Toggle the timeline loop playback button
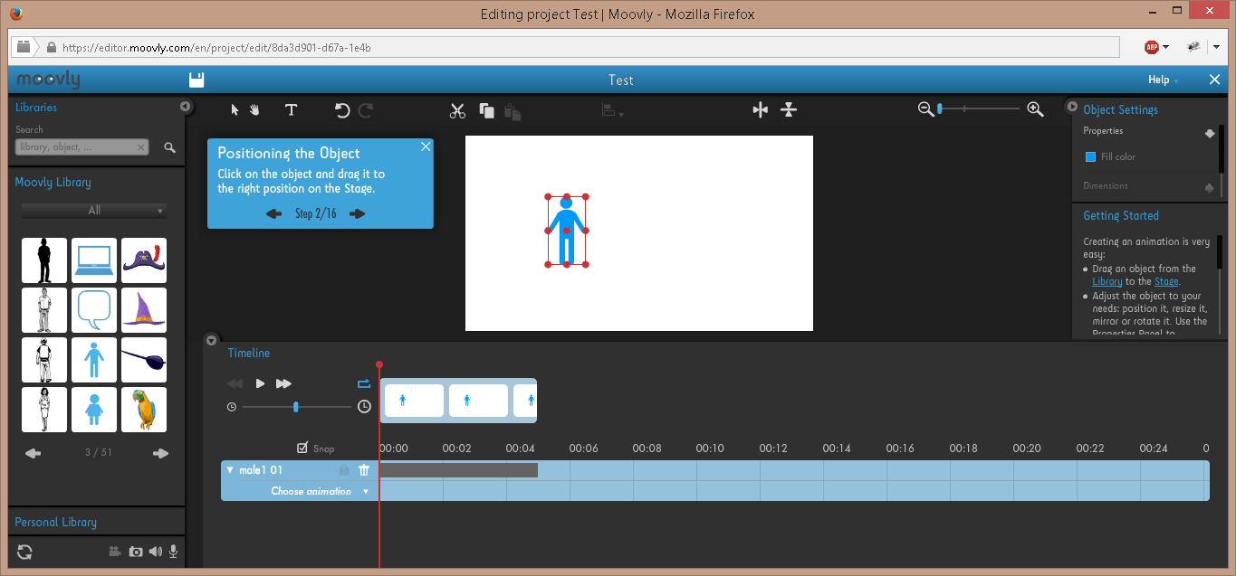 pos(364,383)
